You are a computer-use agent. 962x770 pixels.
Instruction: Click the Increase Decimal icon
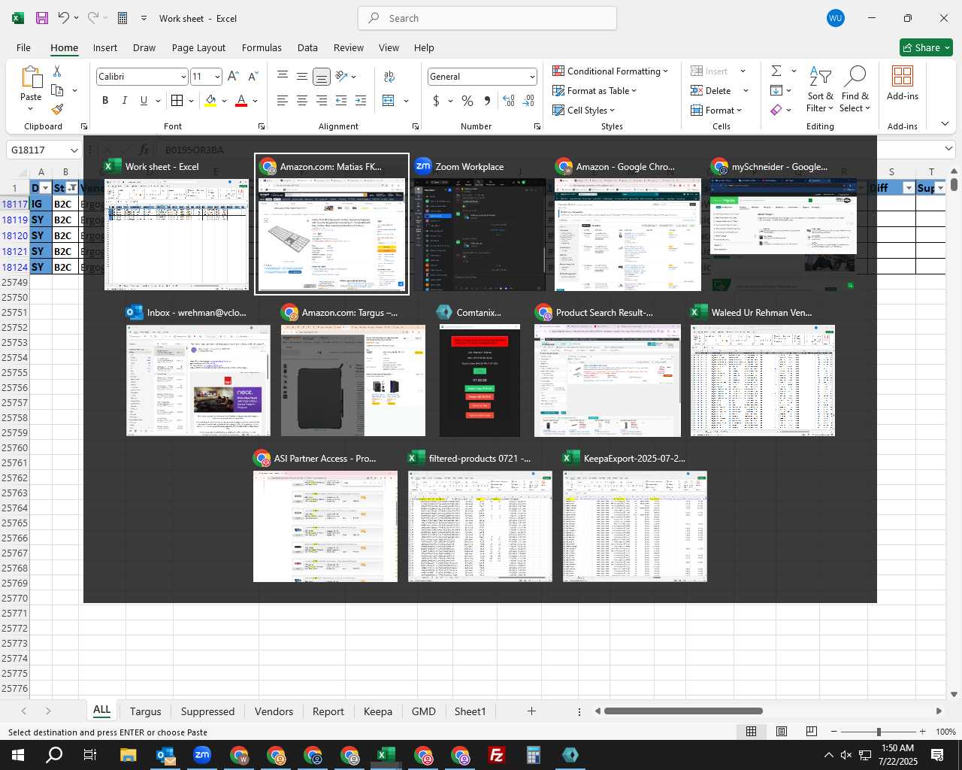click(x=509, y=101)
